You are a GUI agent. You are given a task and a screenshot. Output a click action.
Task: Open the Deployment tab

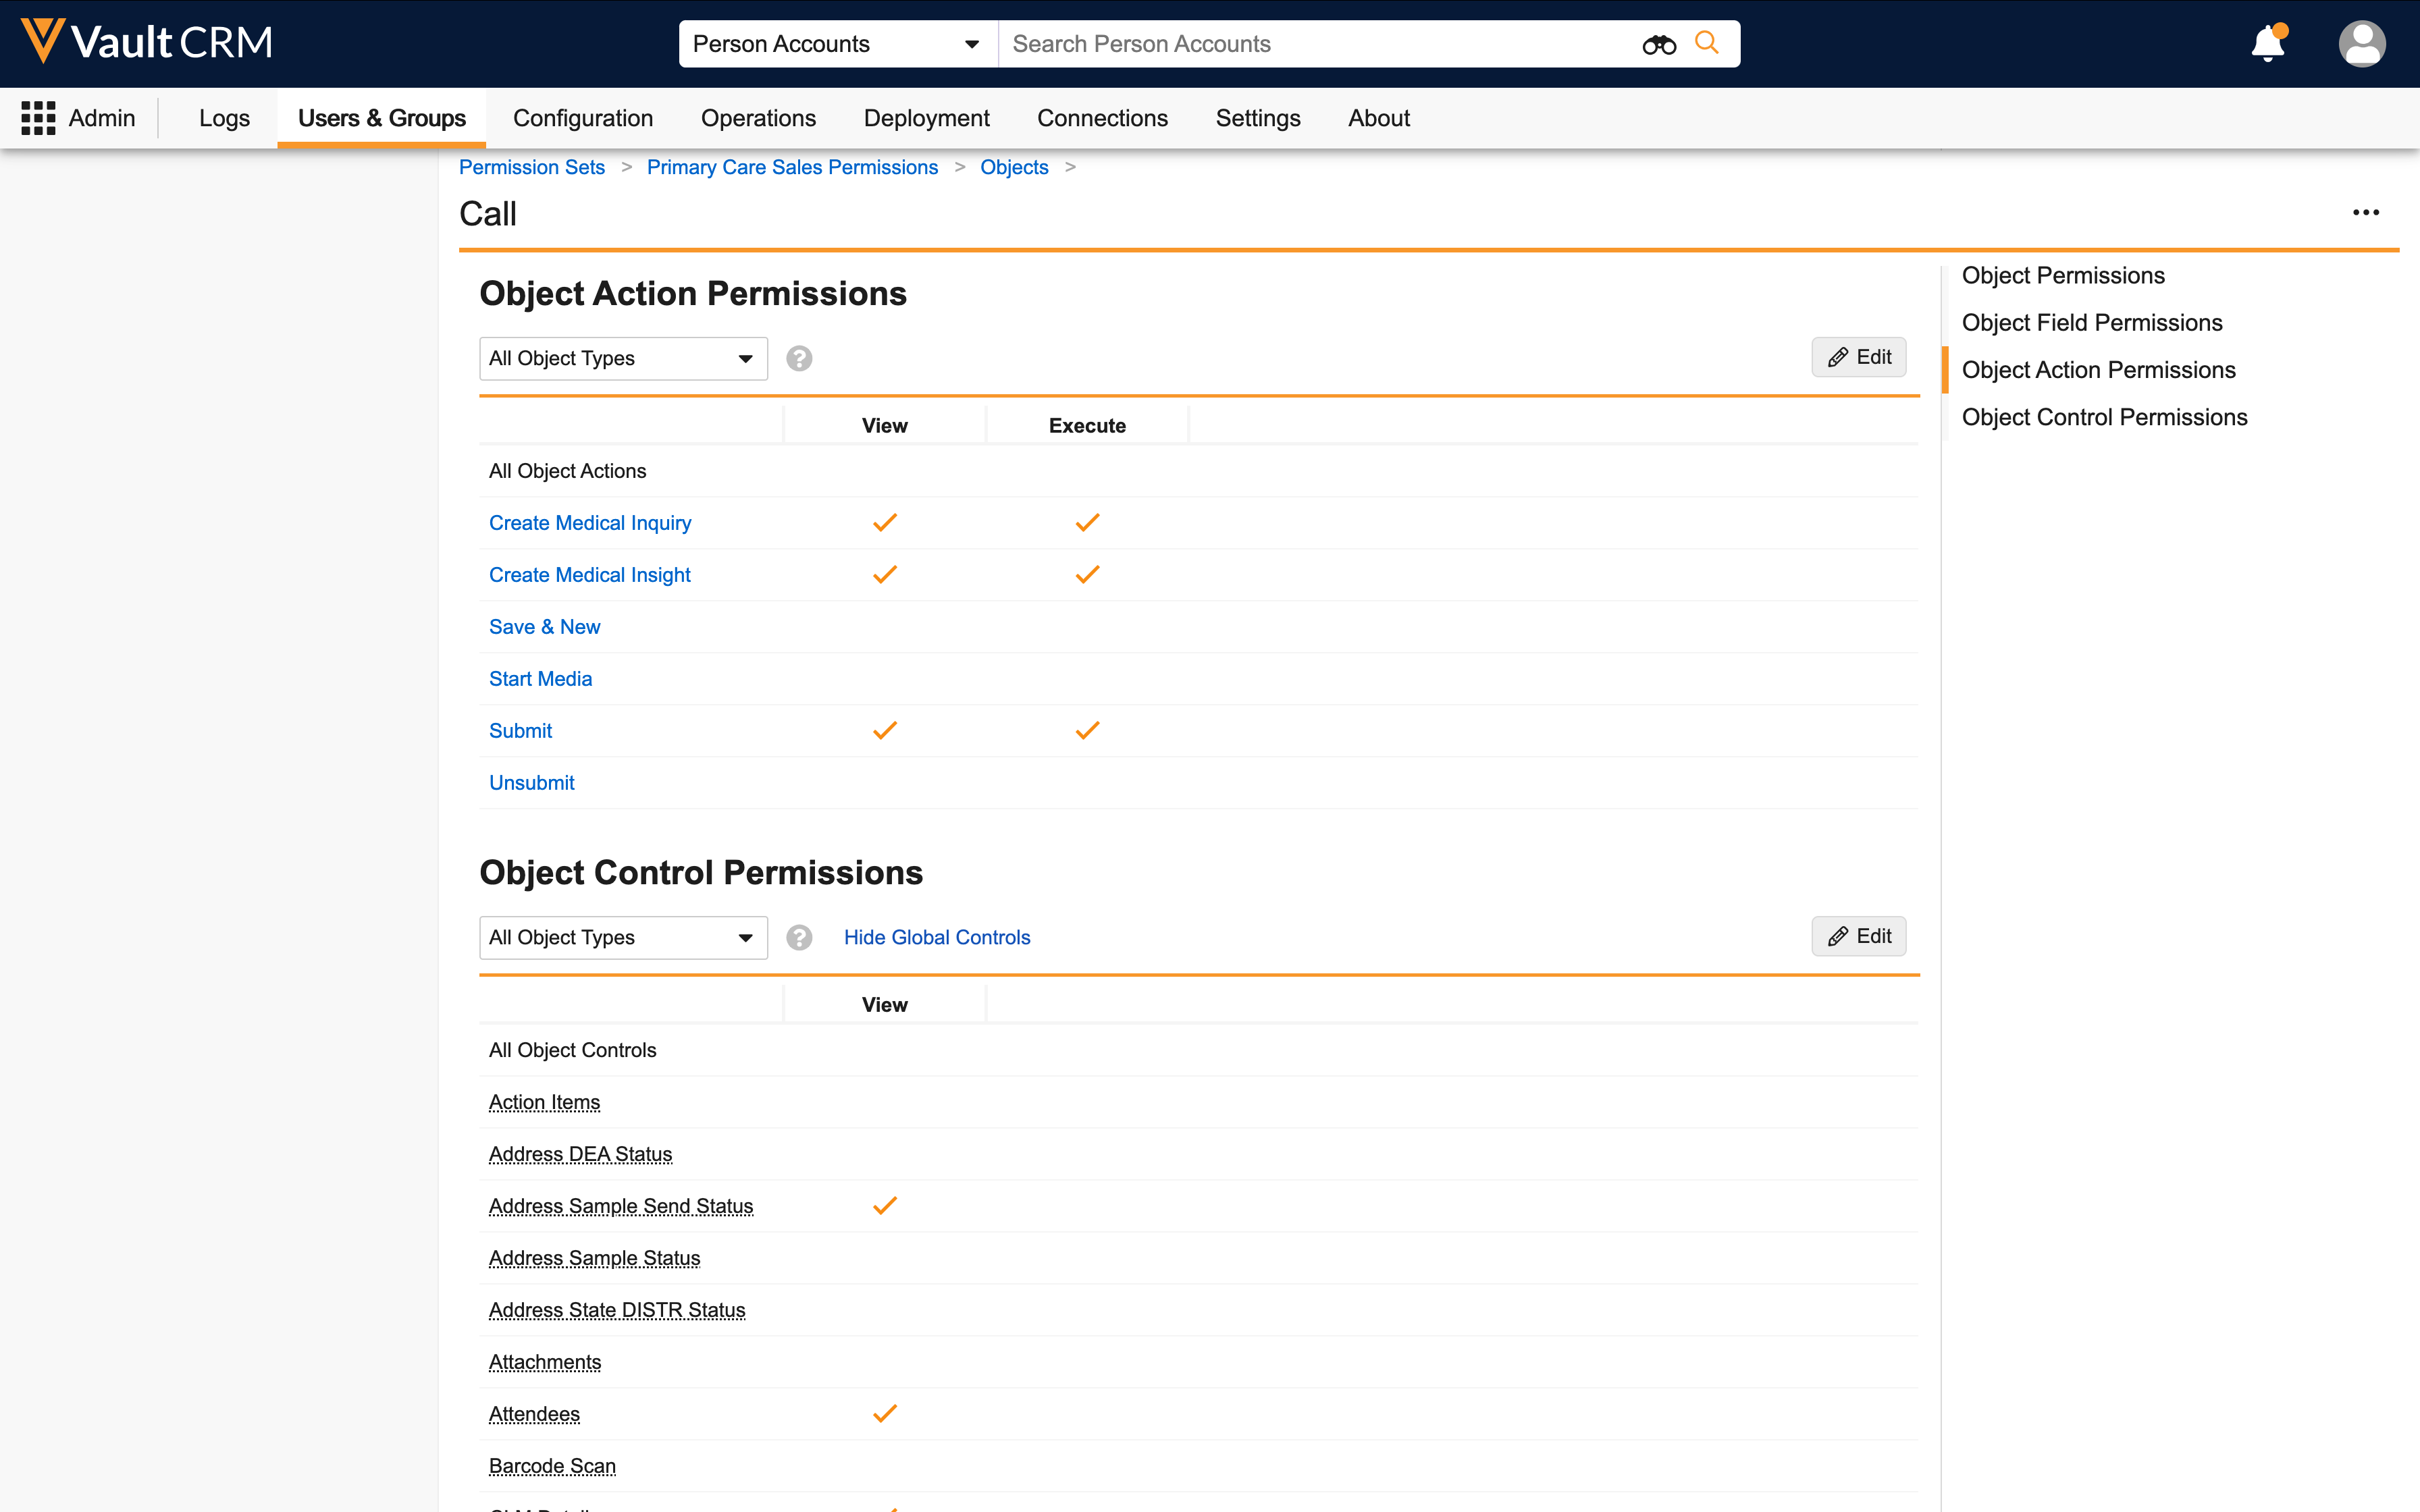(x=926, y=118)
